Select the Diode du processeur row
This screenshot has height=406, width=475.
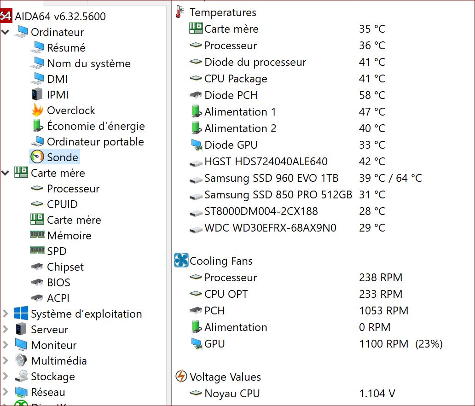coord(287,62)
